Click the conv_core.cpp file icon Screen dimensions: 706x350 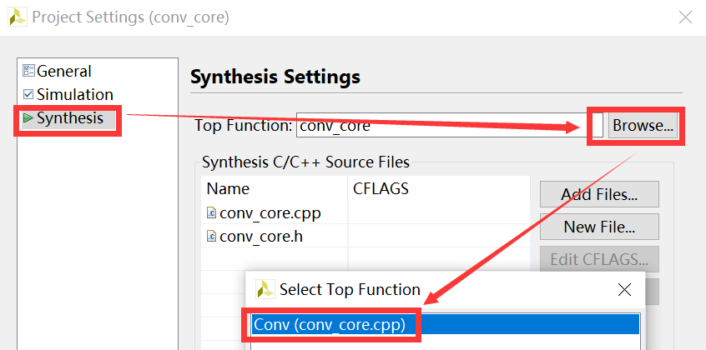coord(212,213)
